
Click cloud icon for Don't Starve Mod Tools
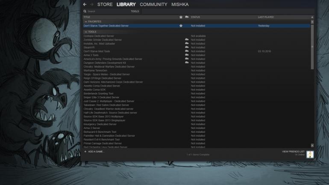tap(187, 51)
